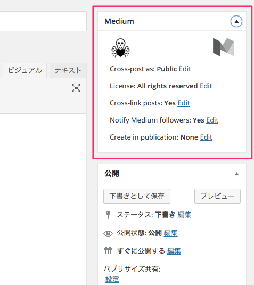Edit Notify Medium followers setting
The width and height of the screenshot is (254, 285).
click(x=212, y=120)
